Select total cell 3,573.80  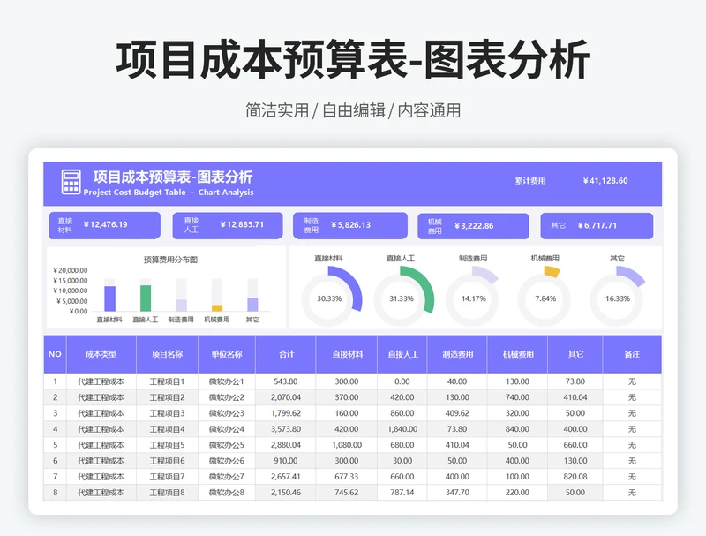coord(286,429)
